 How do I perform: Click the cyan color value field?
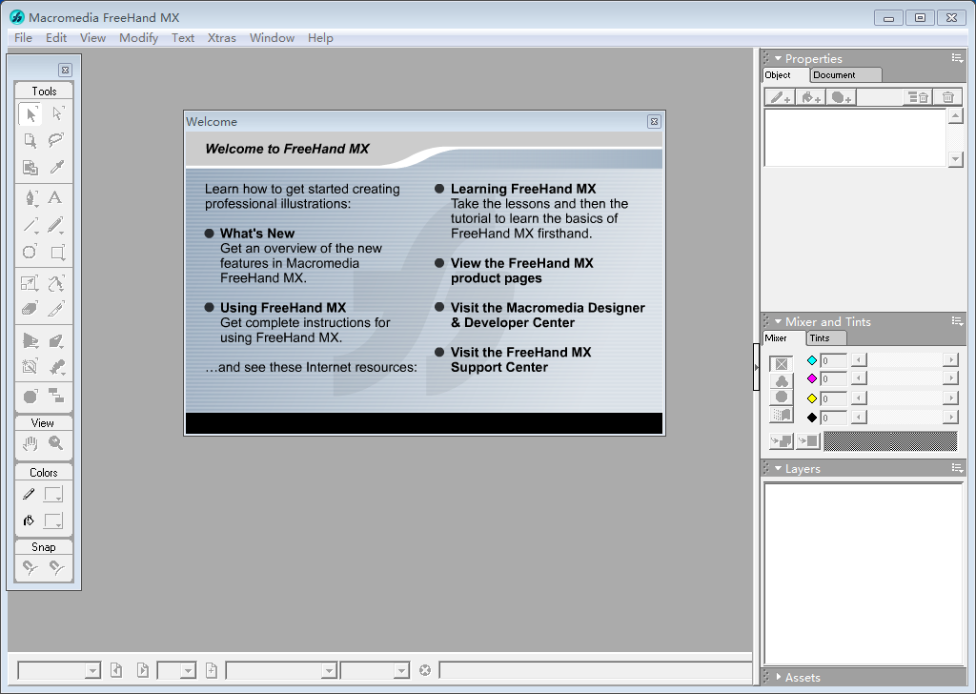[x=833, y=360]
